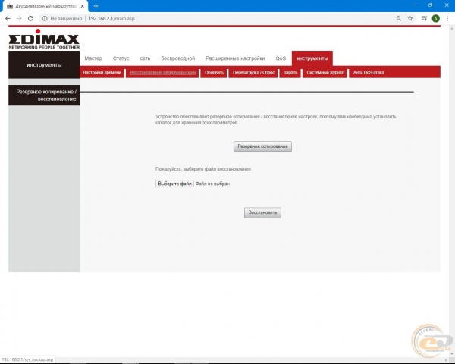Screen dimensions: 455x364
Task: Open Chrome three-dot menu
Action: pyautogui.click(x=447, y=18)
